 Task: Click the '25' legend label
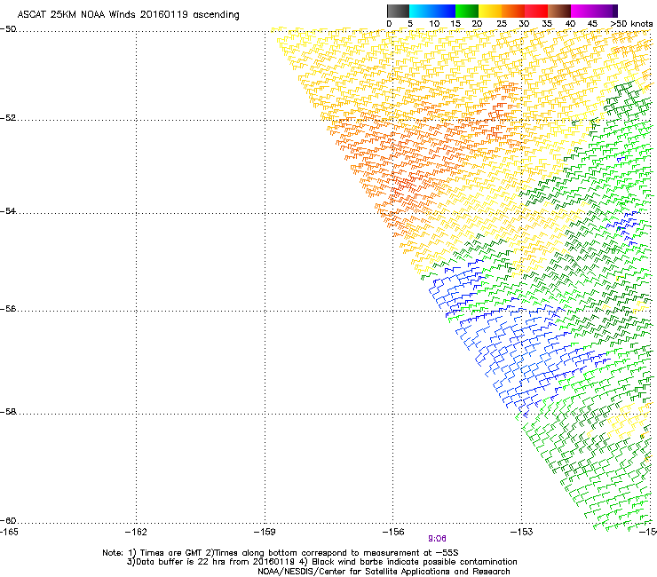point(501,24)
